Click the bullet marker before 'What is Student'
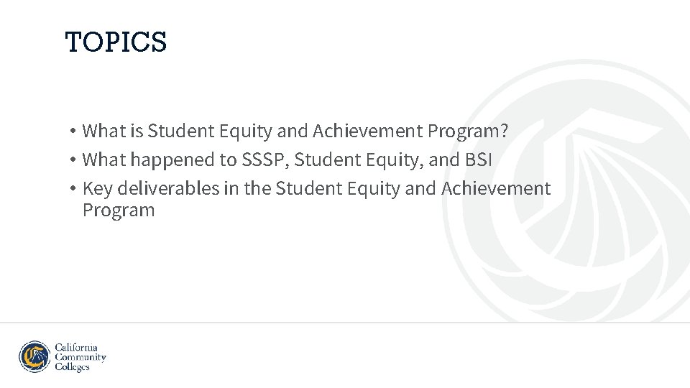 point(73,131)
